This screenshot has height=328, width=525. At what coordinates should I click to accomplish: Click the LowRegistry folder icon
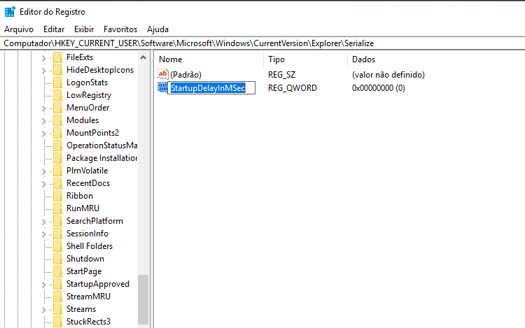57,95
